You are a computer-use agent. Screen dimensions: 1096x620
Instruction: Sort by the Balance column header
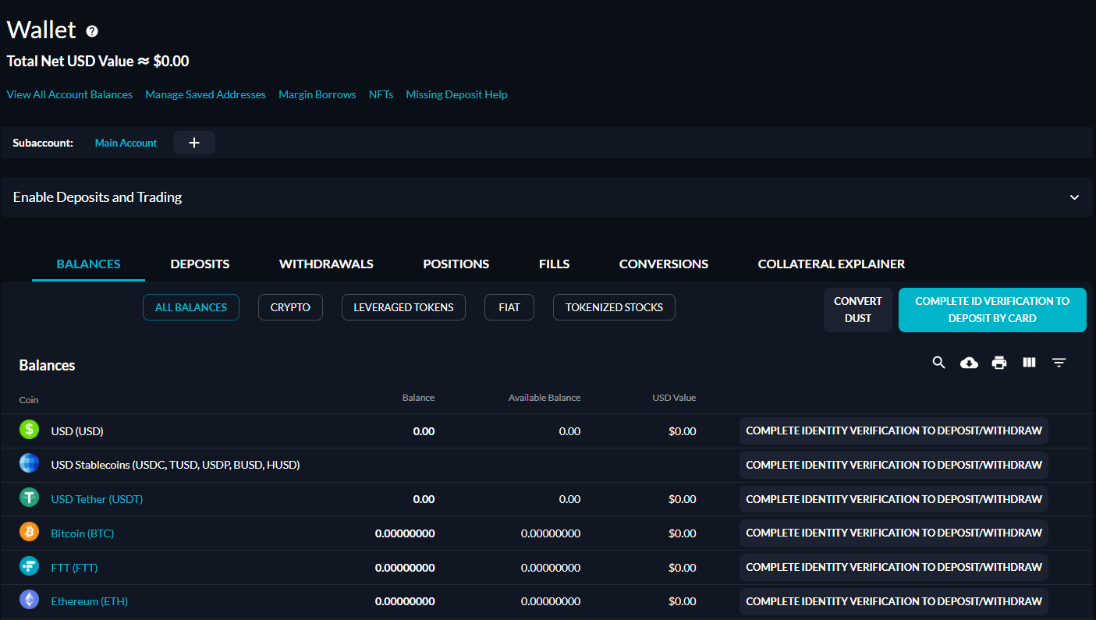tap(418, 398)
